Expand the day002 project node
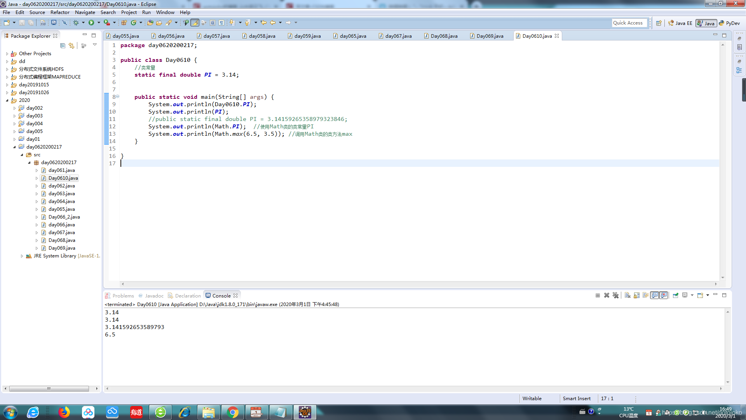The height and width of the screenshot is (420, 746). click(x=14, y=108)
